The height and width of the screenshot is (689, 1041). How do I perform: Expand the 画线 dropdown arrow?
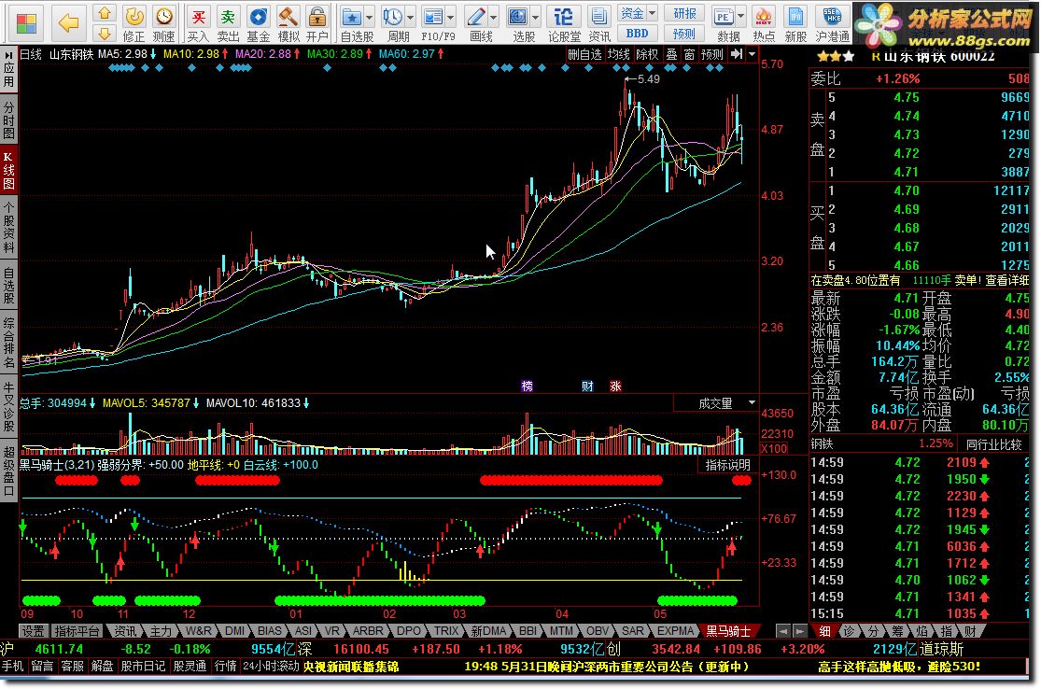[x=493, y=17]
